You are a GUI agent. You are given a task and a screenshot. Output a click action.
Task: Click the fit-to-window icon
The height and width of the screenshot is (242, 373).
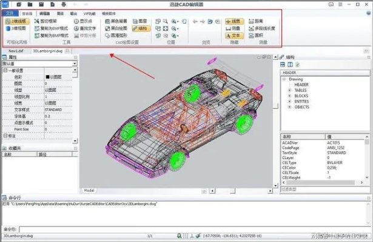pos(166,28)
